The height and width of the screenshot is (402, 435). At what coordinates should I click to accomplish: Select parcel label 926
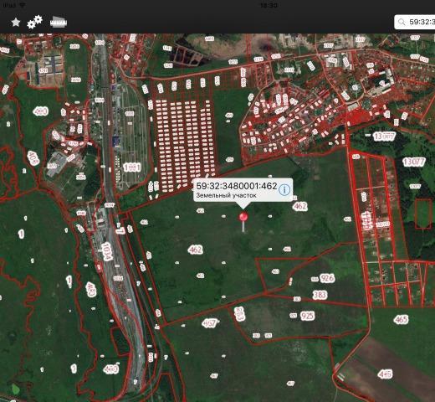327,278
